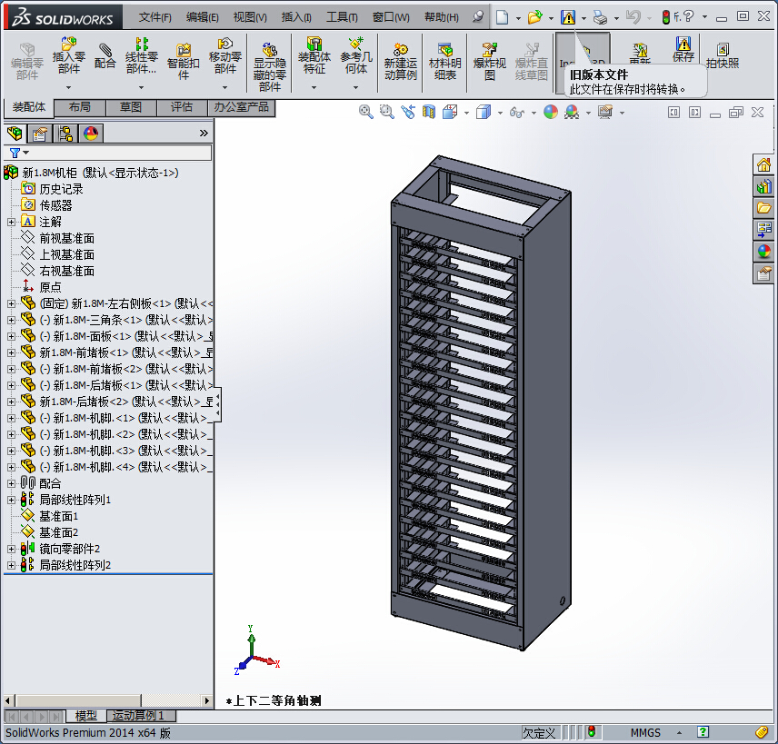Image resolution: width=778 pixels, height=744 pixels.
Task: Select the 模型 bottom tab
Action: 85,716
